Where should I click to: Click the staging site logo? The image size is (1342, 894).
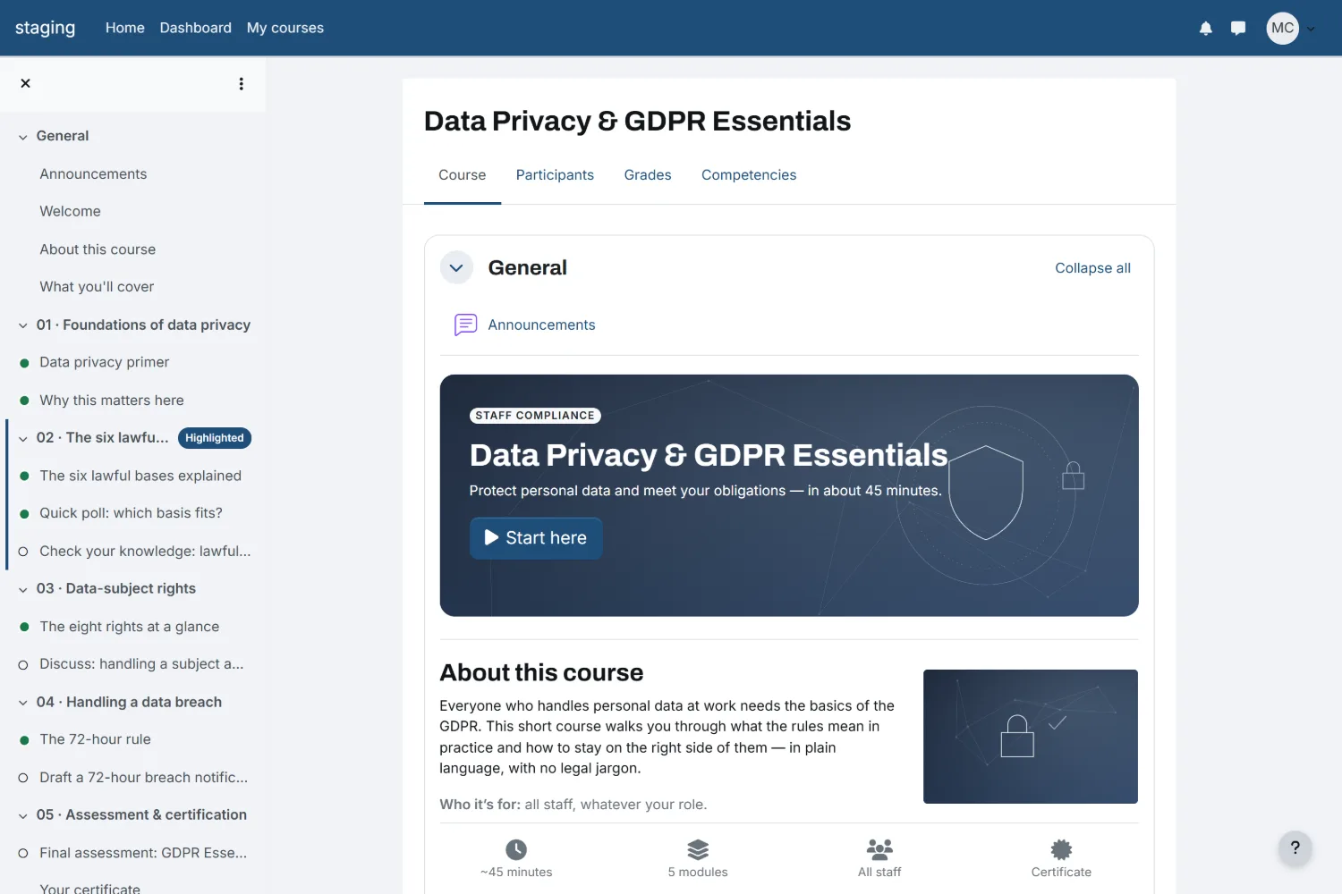[46, 28]
